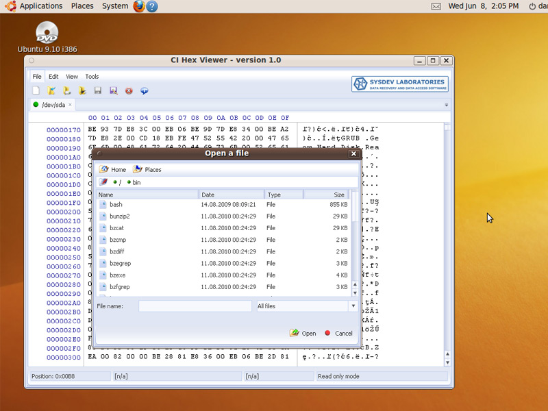The width and height of the screenshot is (548, 411).
Task: Abort with the red stop toolbar icon
Action: 129,90
